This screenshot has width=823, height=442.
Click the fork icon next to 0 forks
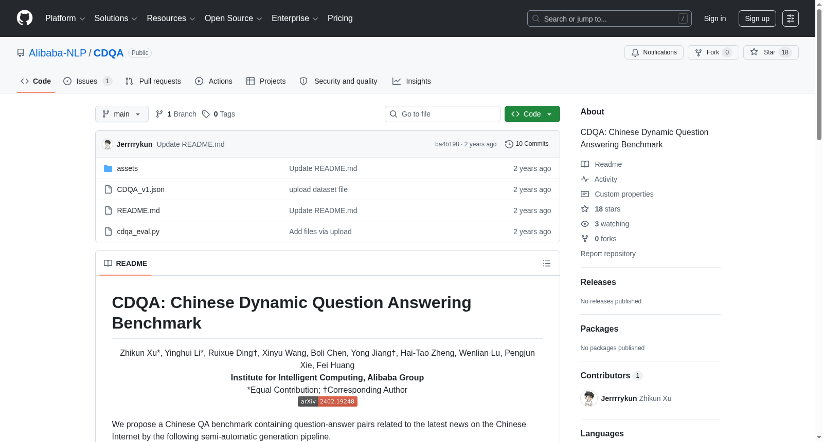[585, 239]
